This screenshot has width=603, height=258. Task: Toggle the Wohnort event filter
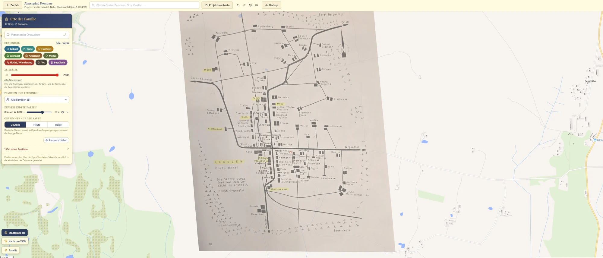click(x=13, y=56)
